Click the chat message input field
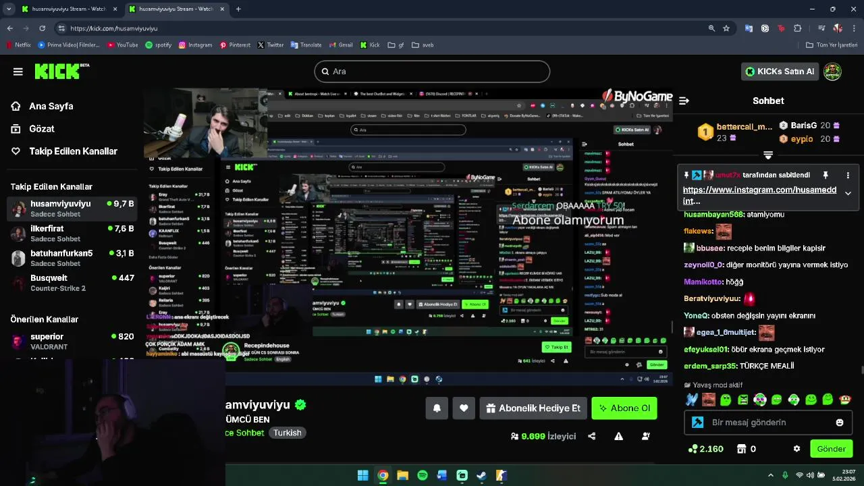This screenshot has height=486, width=864. (768, 423)
